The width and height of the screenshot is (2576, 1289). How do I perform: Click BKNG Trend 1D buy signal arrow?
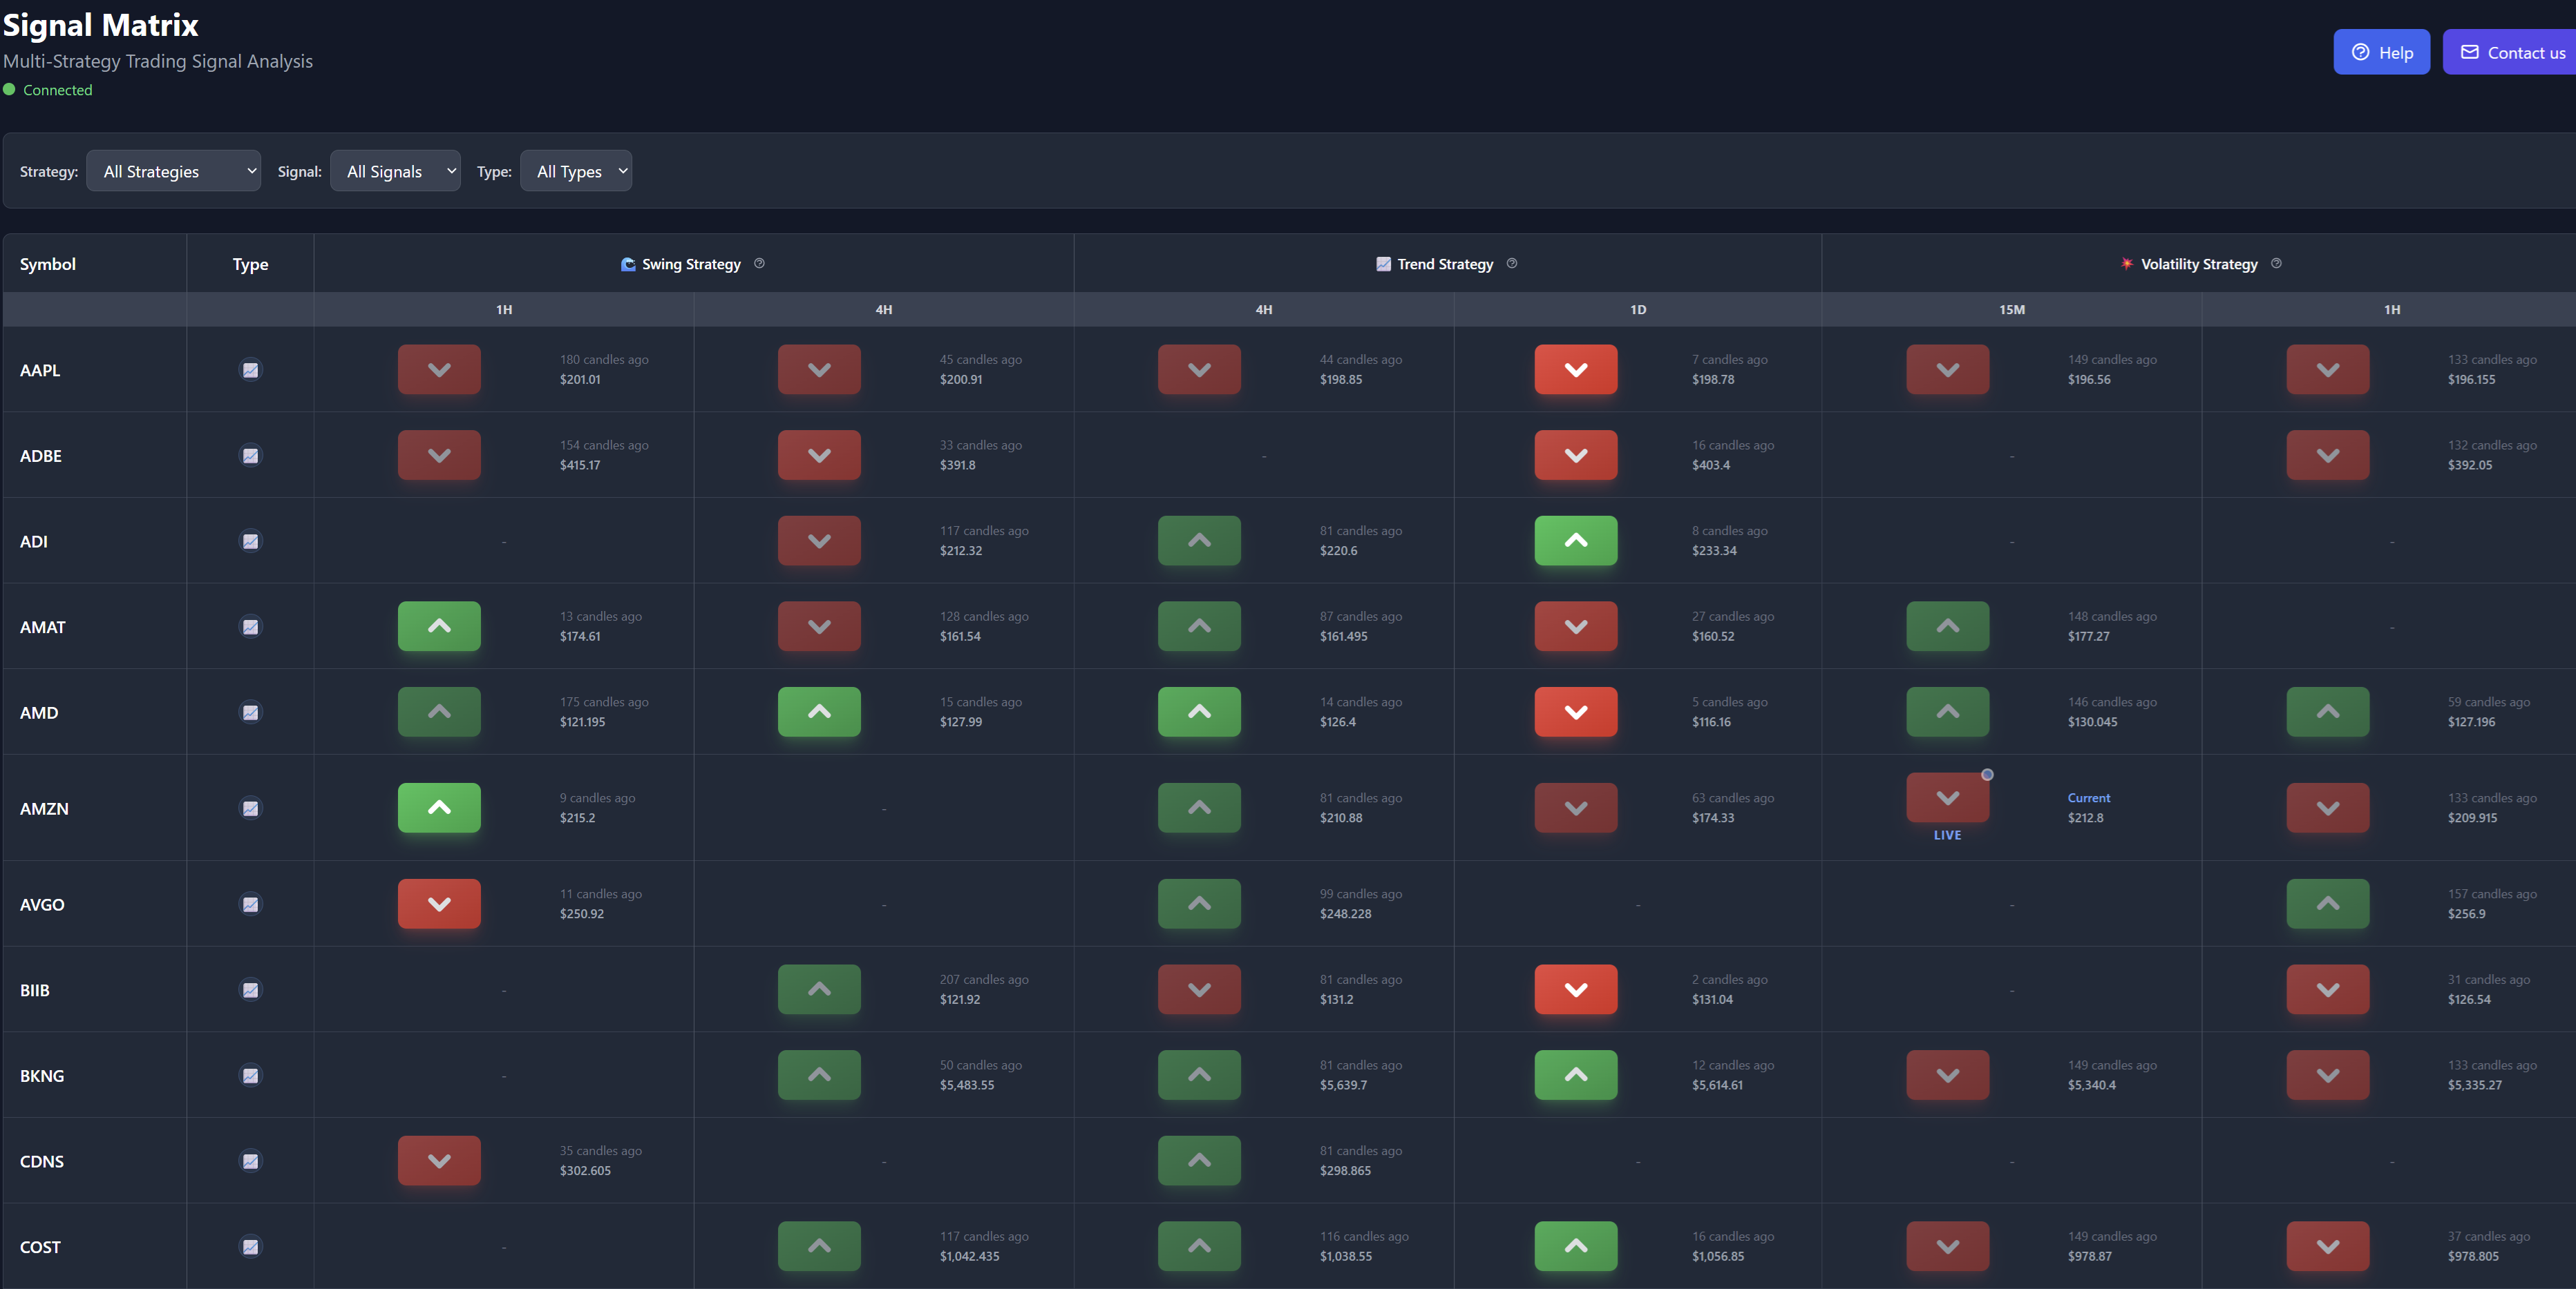pyautogui.click(x=1576, y=1075)
